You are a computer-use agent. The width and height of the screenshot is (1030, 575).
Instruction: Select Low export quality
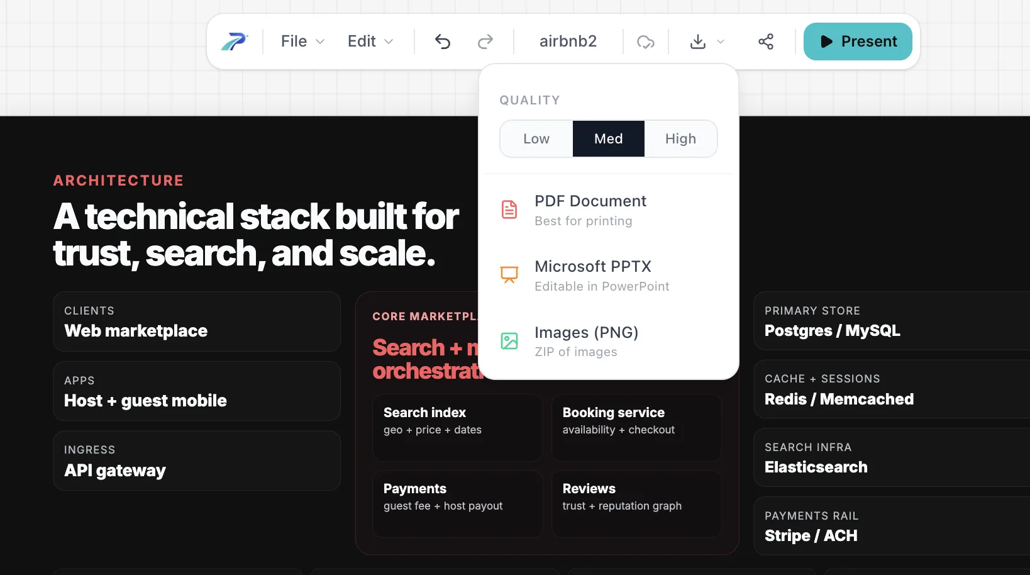tap(536, 138)
